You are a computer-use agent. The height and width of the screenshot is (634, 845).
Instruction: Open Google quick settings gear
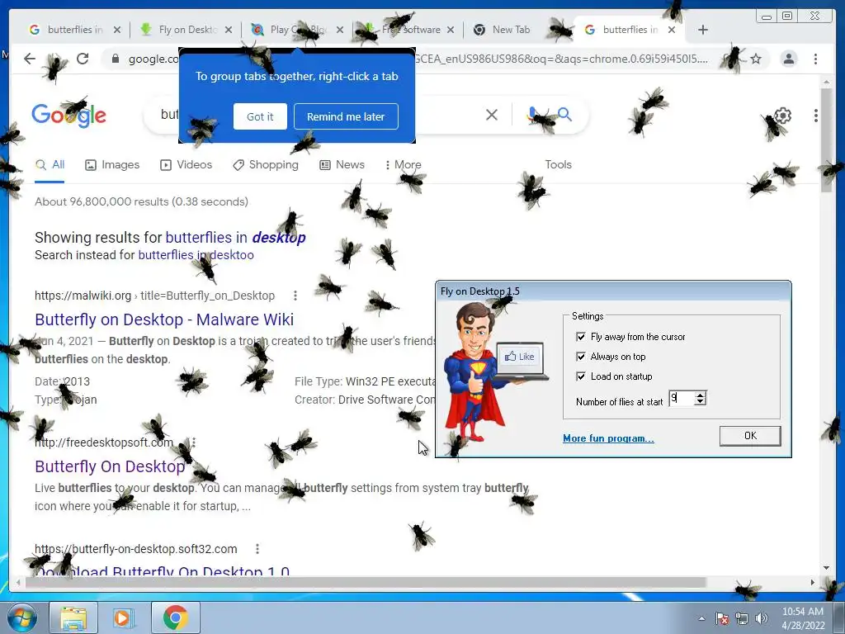(782, 116)
